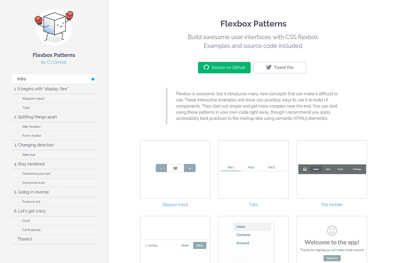
Task: Click the inbox tray icon in the site header demo
Action: pos(304,169)
